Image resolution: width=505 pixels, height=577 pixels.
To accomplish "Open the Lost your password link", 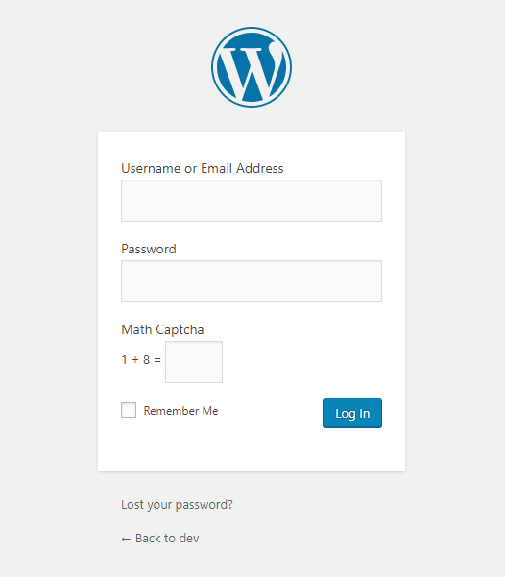I will 177,504.
